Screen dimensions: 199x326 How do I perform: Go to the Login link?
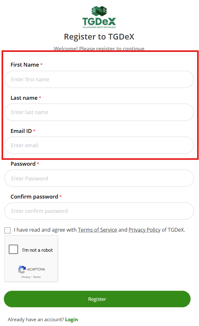(71, 319)
